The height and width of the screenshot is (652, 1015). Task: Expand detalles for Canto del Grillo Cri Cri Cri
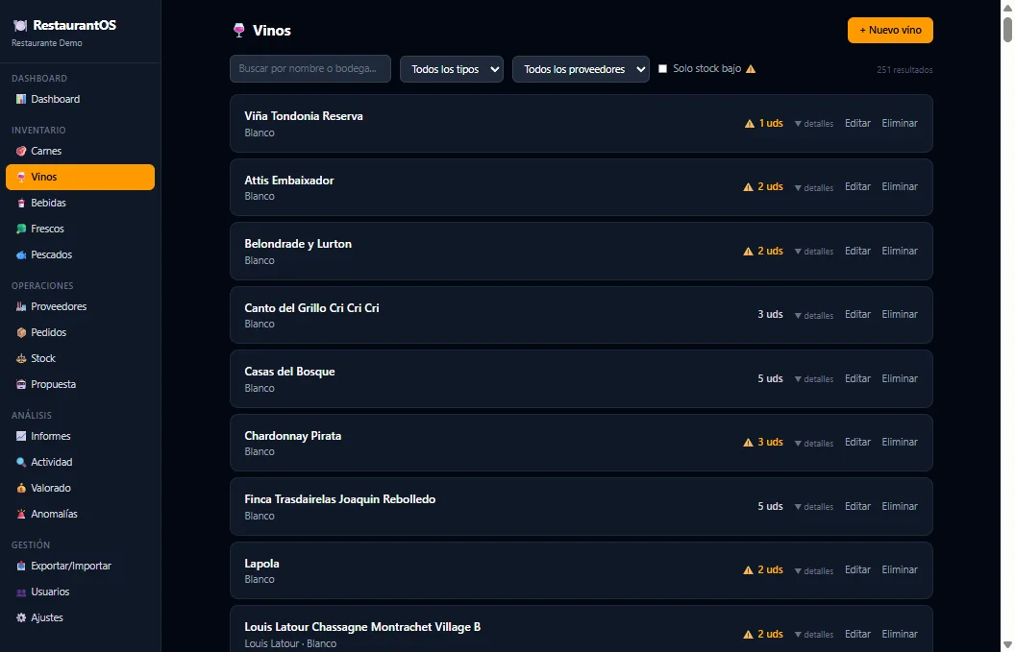pos(814,315)
